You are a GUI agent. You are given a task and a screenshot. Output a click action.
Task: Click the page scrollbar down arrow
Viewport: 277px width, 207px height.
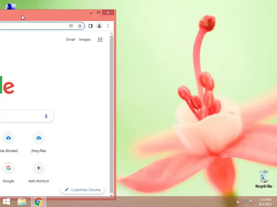[x=111, y=195]
